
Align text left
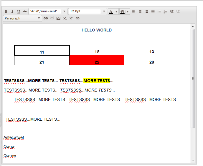tap(134, 11)
